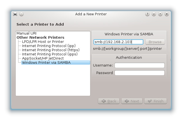Choose Internet Printing Protocol (https)
Image resolution: width=182 pixels, height=120 pixels.
point(51,50)
